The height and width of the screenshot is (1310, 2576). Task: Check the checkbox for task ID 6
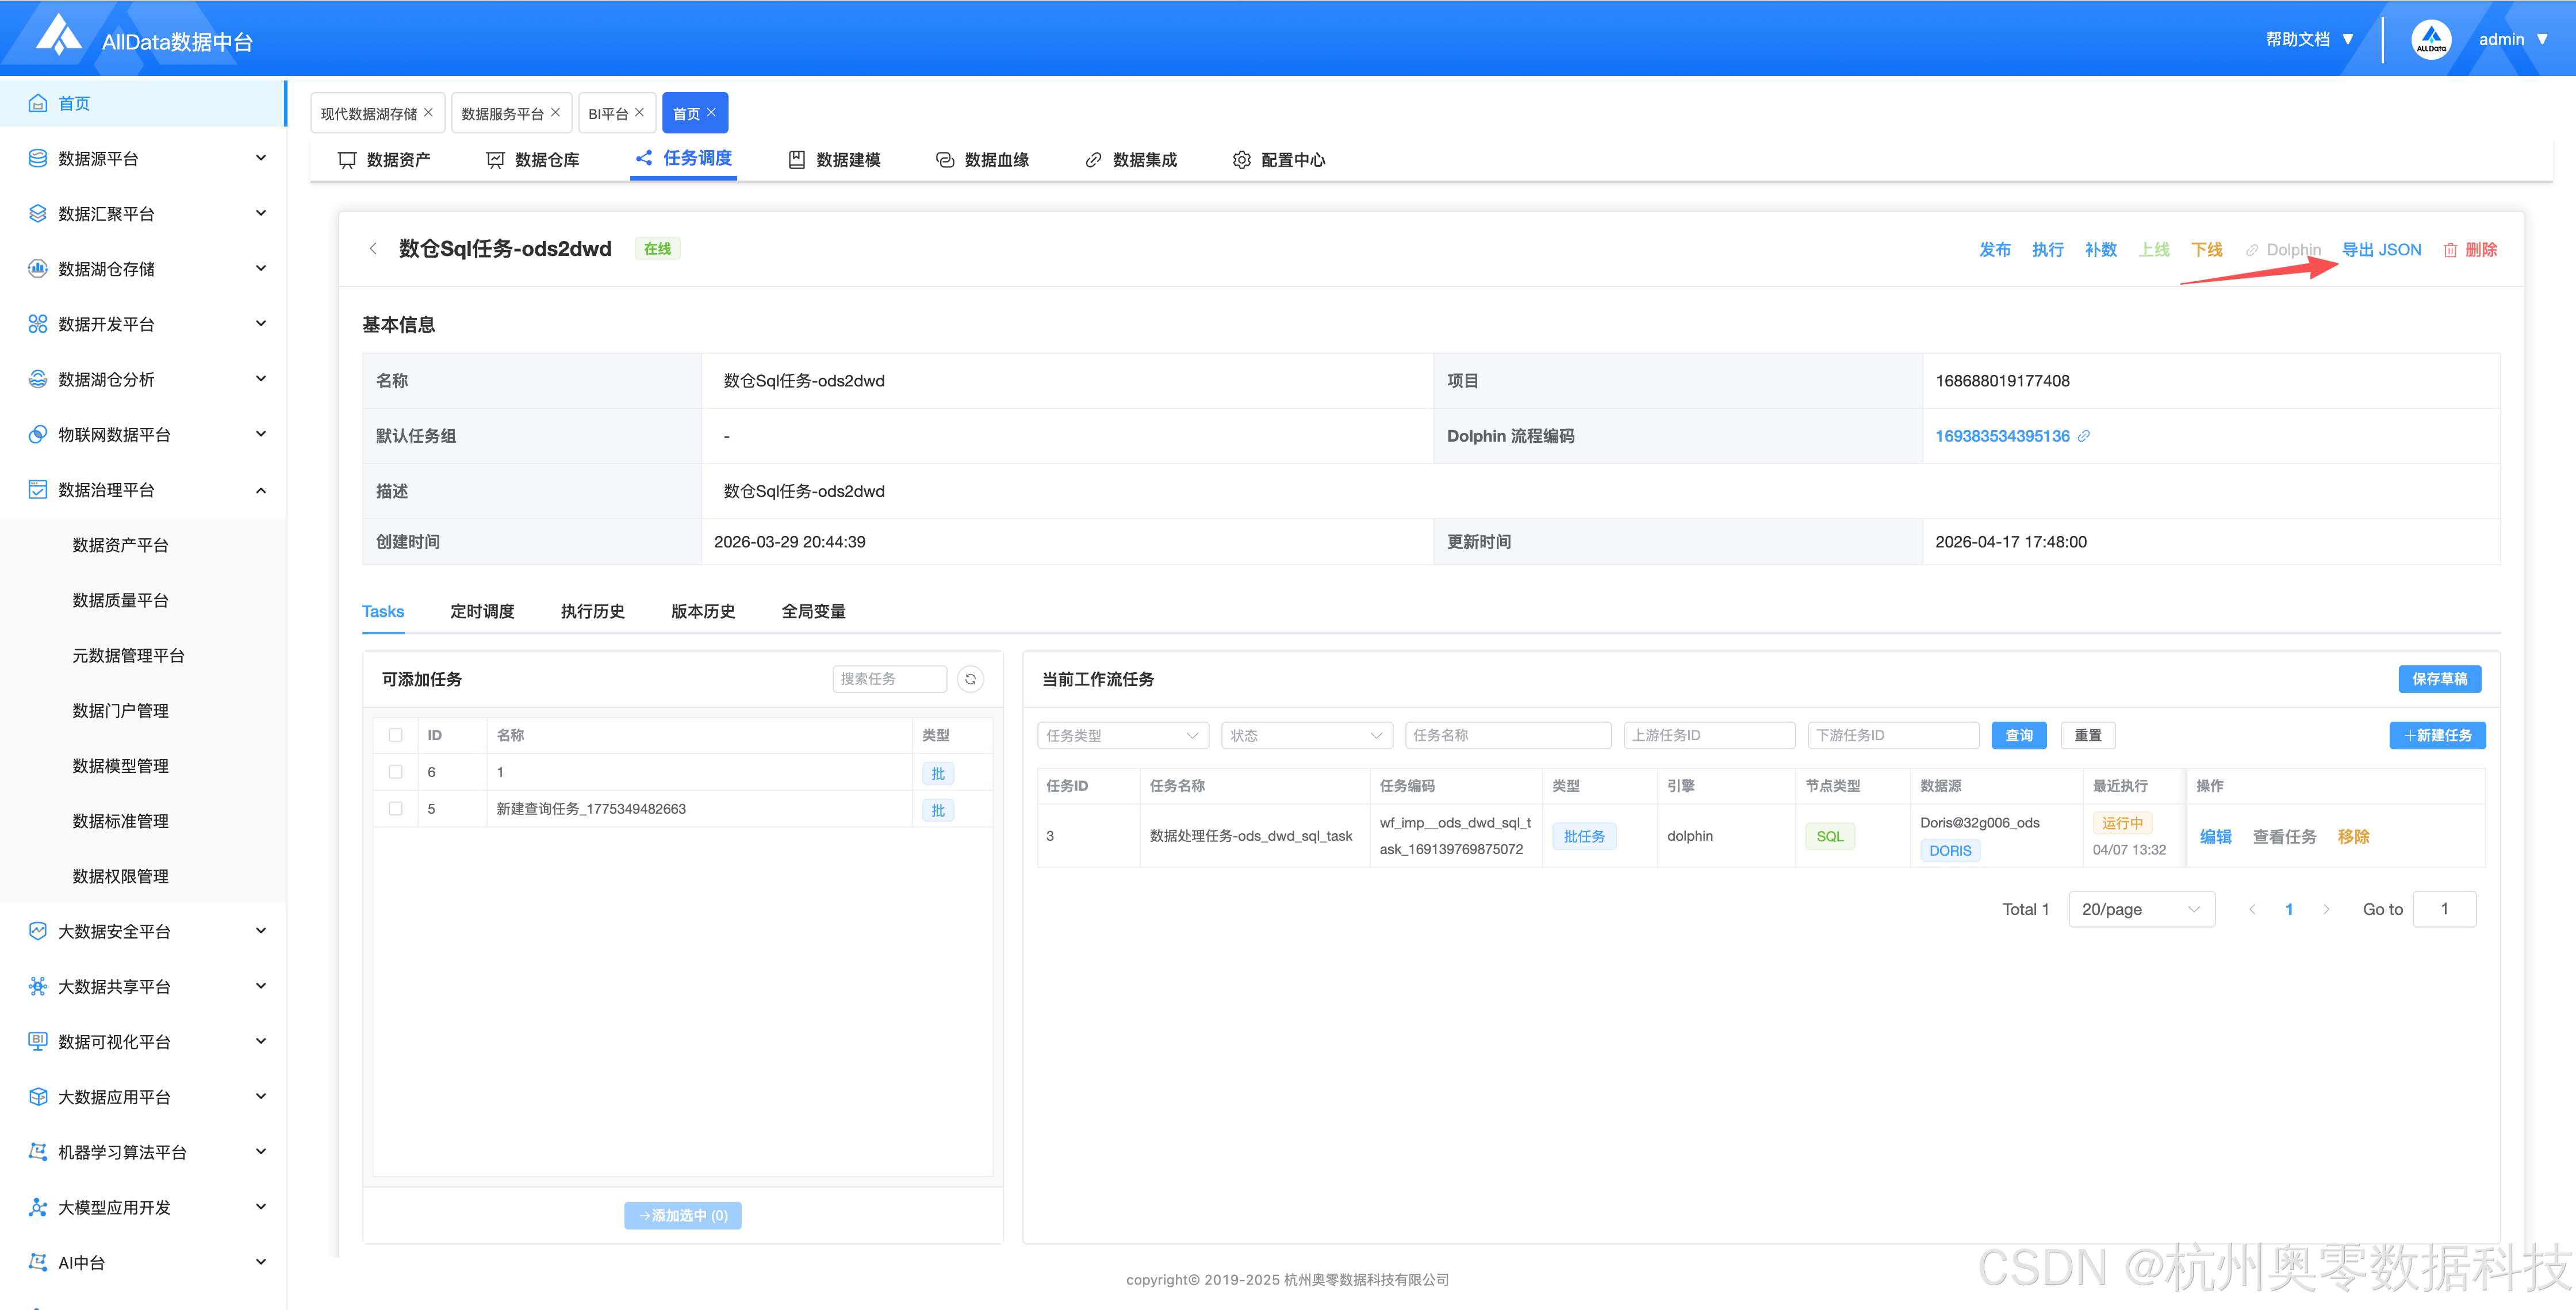(395, 772)
